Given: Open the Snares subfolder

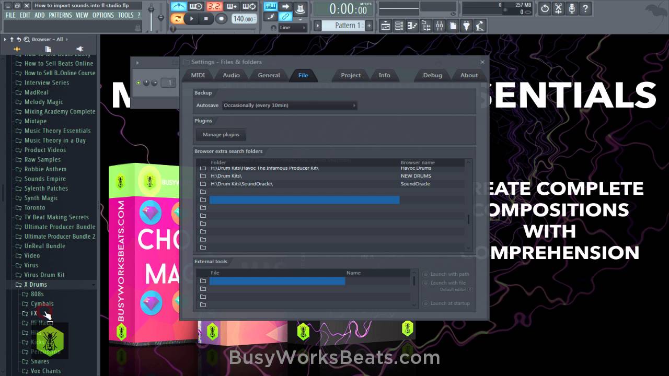Looking at the screenshot, I should (x=40, y=361).
